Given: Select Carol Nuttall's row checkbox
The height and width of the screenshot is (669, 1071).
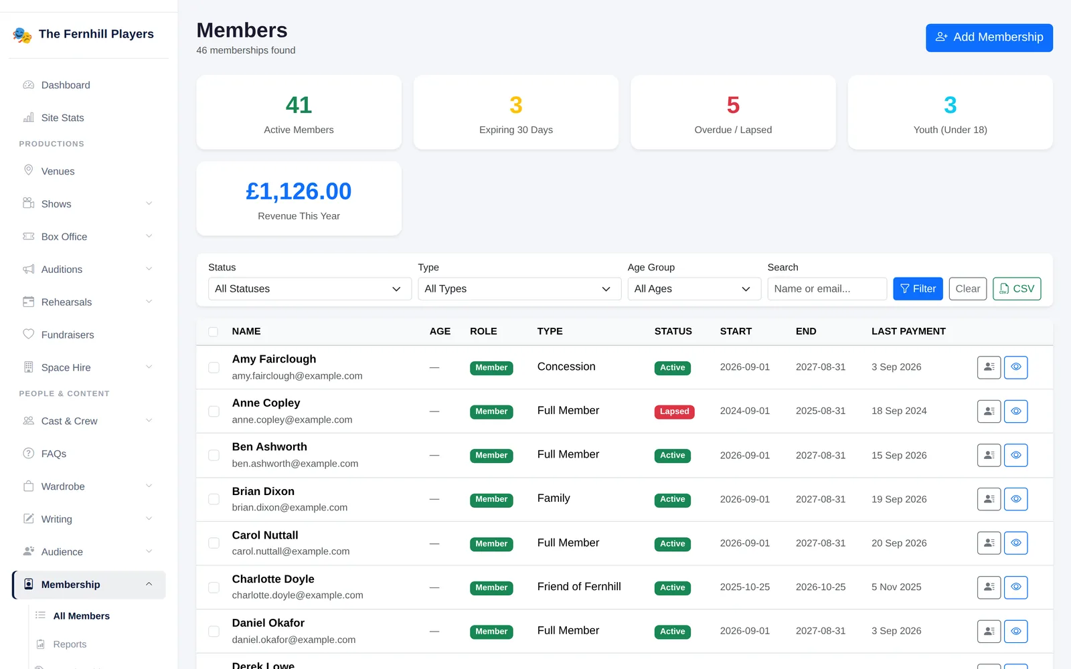Looking at the screenshot, I should click(214, 543).
